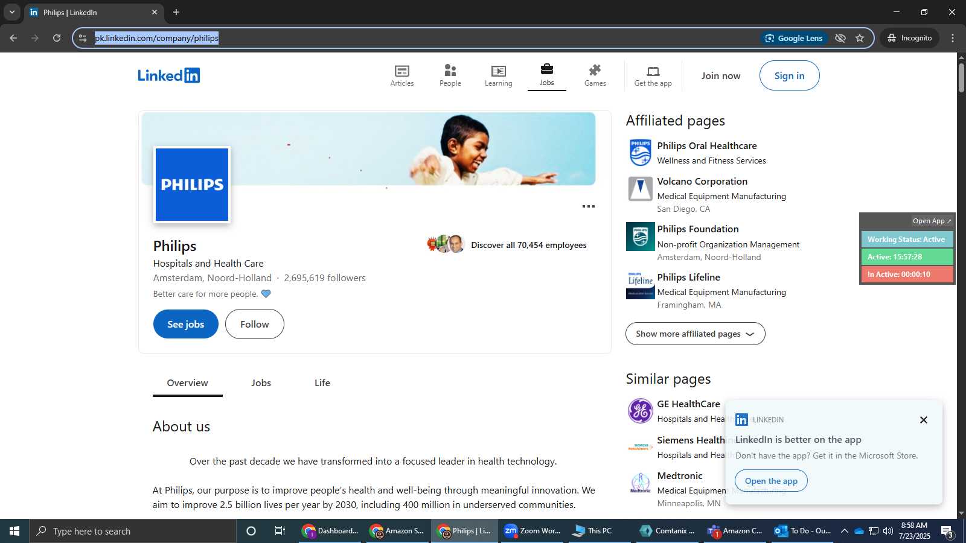Screen dimensions: 966x543
Task: Open the three-dot more options menu on Philips card
Action: click(589, 206)
